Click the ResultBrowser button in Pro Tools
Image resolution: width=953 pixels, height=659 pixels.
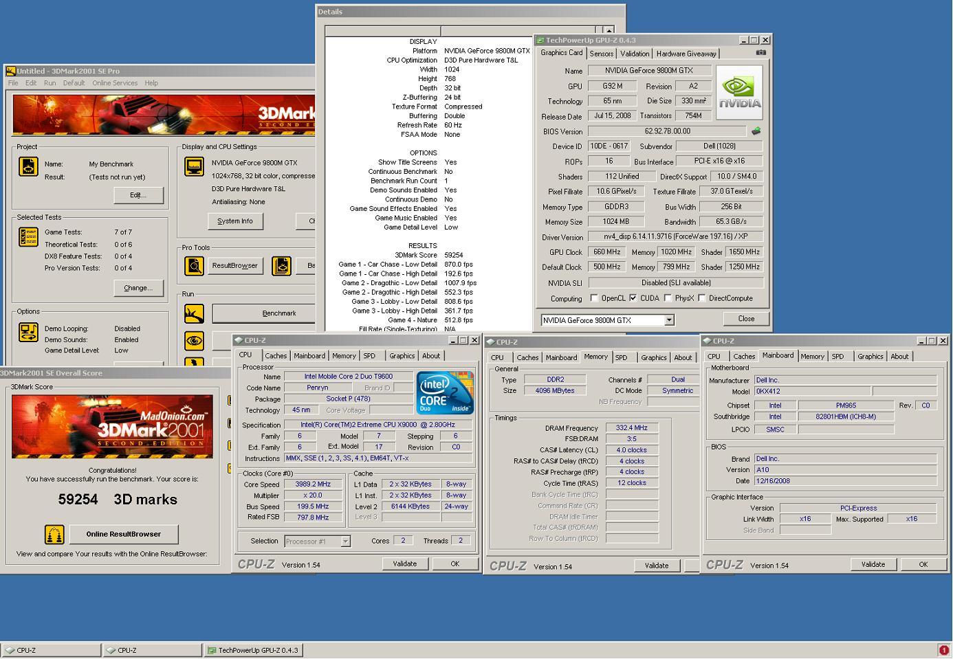coord(234,266)
